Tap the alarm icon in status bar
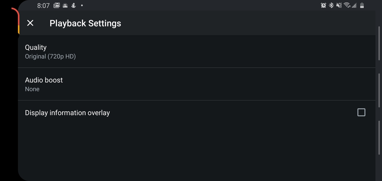Screen dimensions: 382x181 point(323,6)
